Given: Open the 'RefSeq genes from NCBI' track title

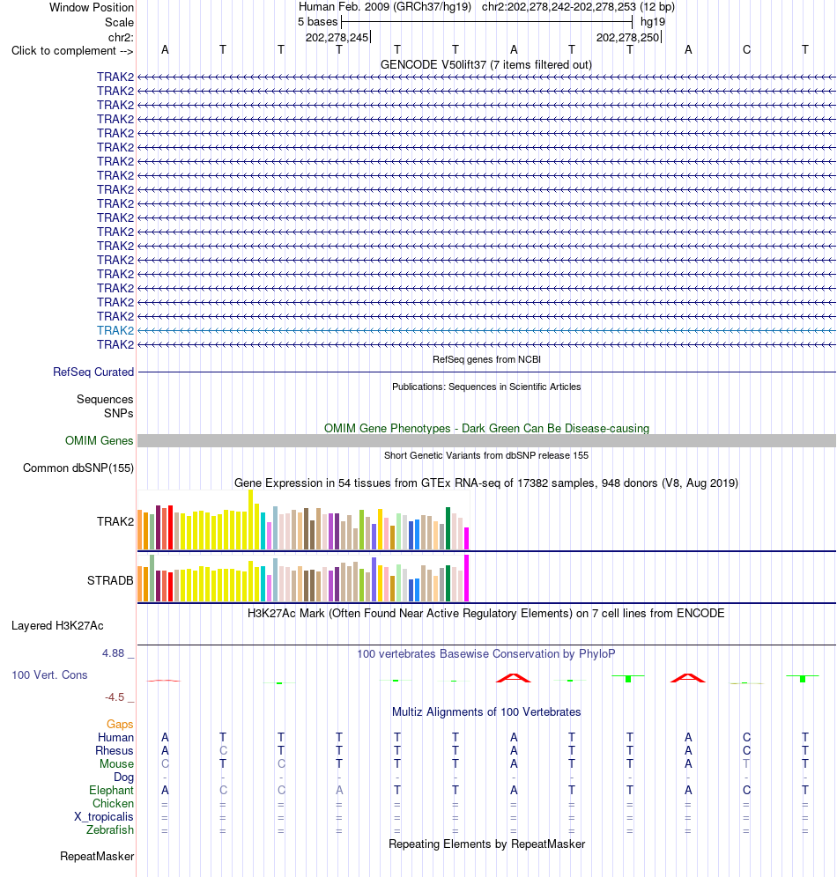Looking at the screenshot, I should [486, 359].
